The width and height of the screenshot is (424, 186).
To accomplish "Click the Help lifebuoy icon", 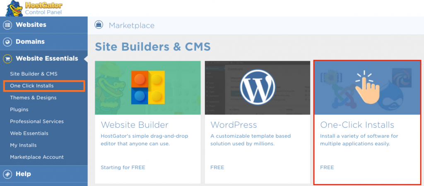I will [x=7, y=174].
